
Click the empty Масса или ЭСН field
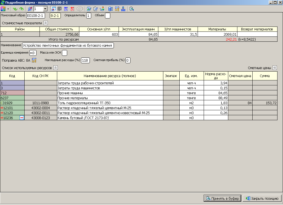(64, 53)
